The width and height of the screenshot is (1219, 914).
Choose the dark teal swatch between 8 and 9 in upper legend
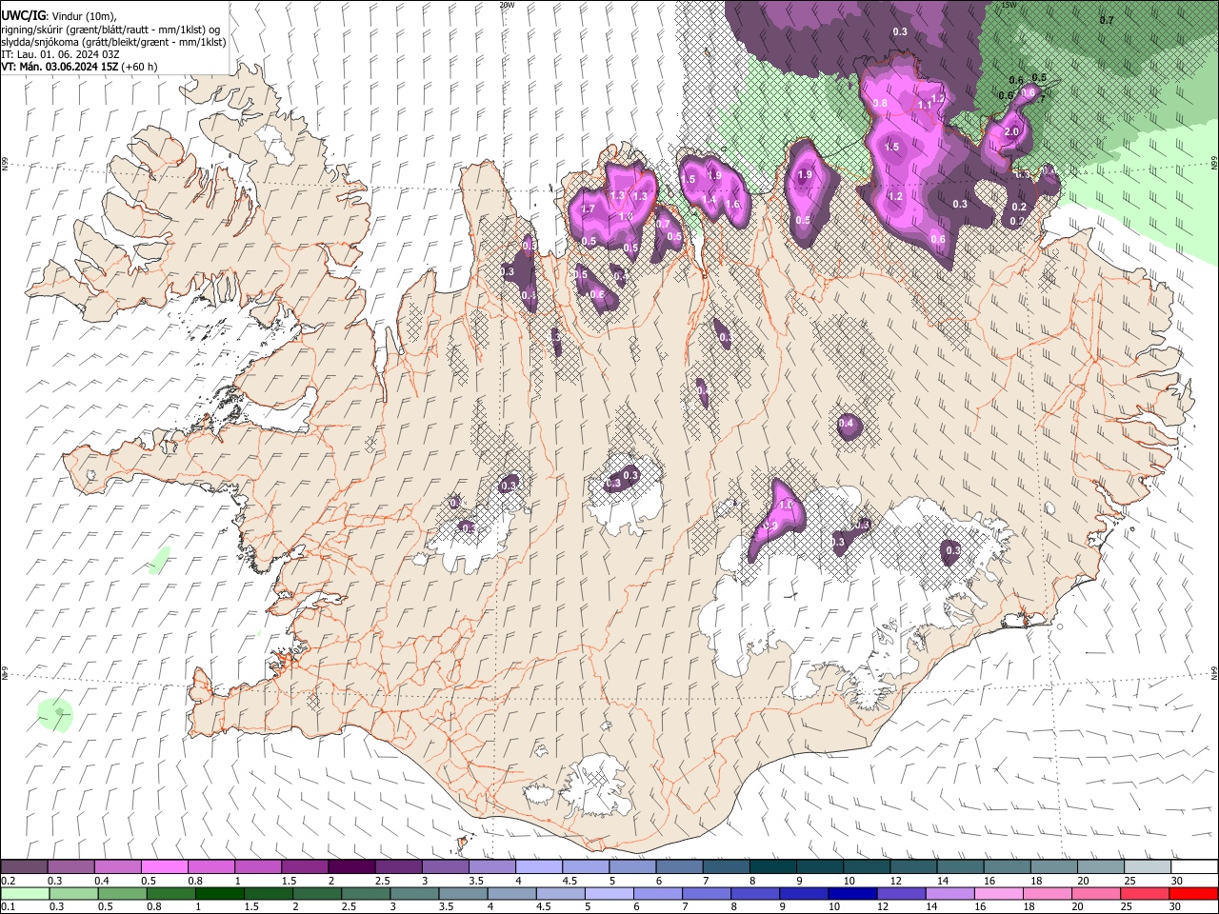tap(771, 866)
